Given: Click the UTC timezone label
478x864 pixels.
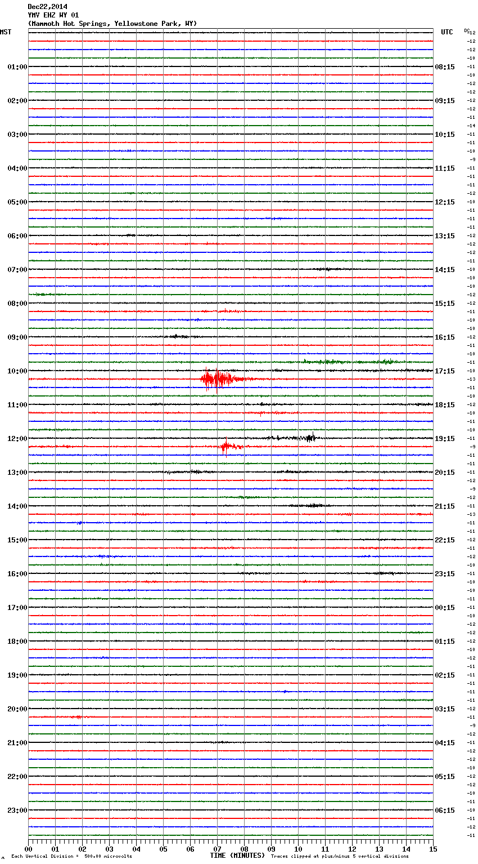Looking at the screenshot, I should point(447,32).
